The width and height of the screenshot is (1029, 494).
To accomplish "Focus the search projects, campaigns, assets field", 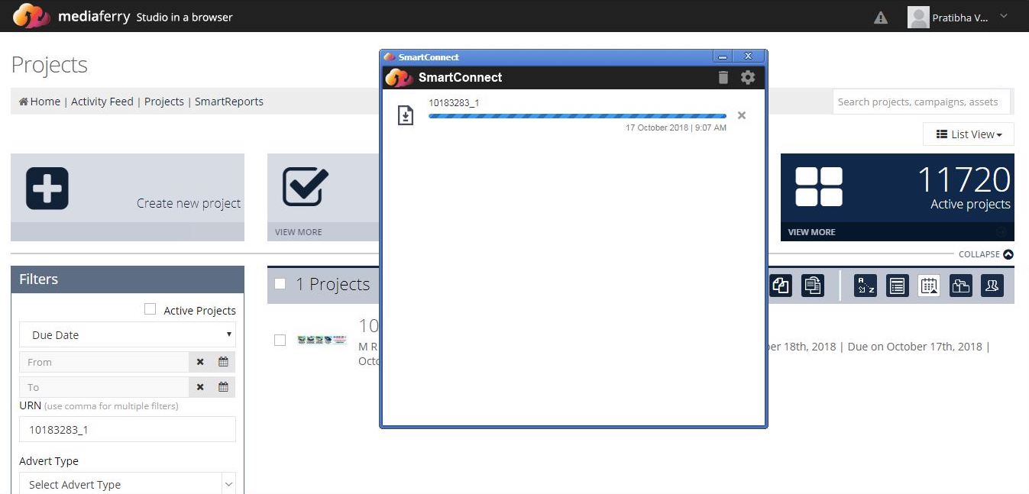I will 921,102.
